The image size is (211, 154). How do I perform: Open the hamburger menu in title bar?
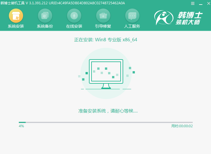point(193,4)
